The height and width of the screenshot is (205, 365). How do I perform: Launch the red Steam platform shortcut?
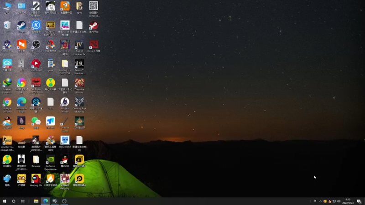click(x=94, y=26)
